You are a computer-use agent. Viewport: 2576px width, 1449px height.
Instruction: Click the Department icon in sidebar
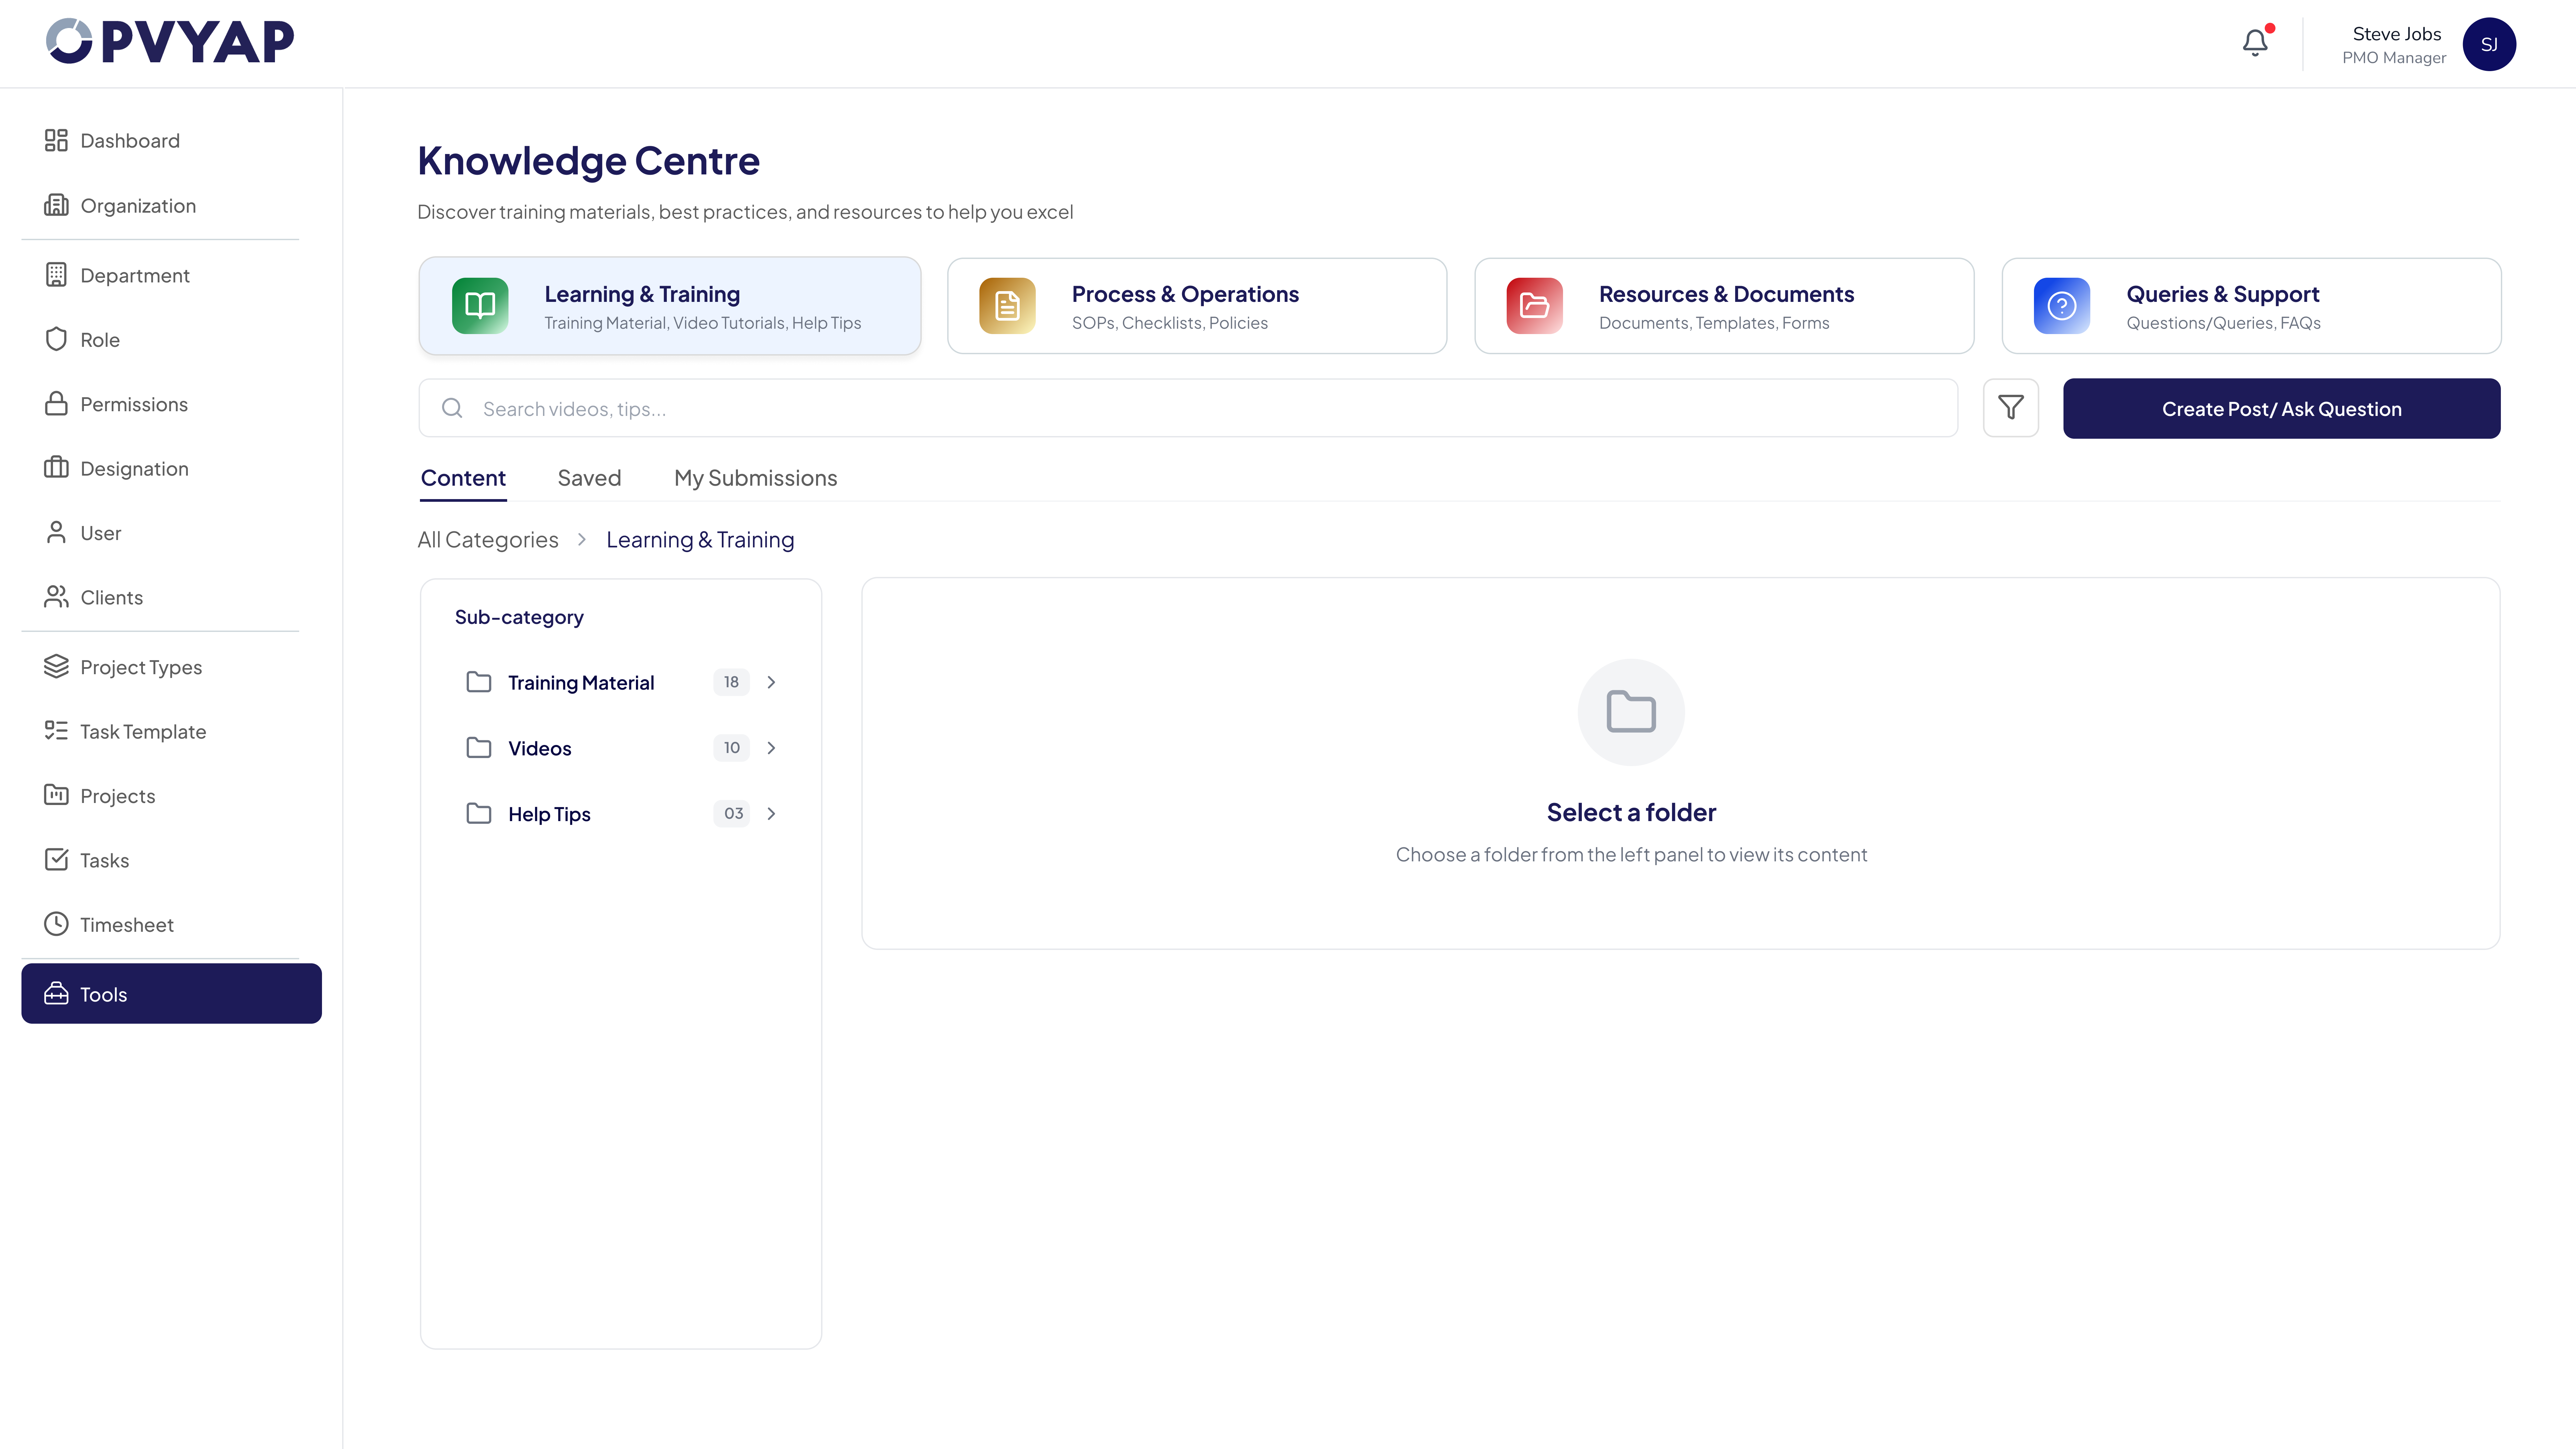[x=56, y=275]
